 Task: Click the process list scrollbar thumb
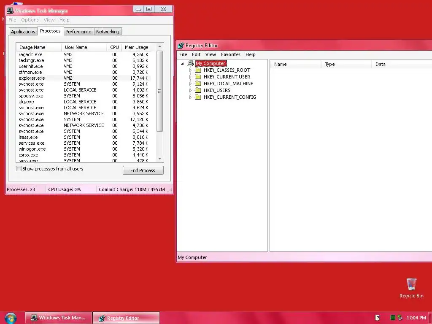159,91
